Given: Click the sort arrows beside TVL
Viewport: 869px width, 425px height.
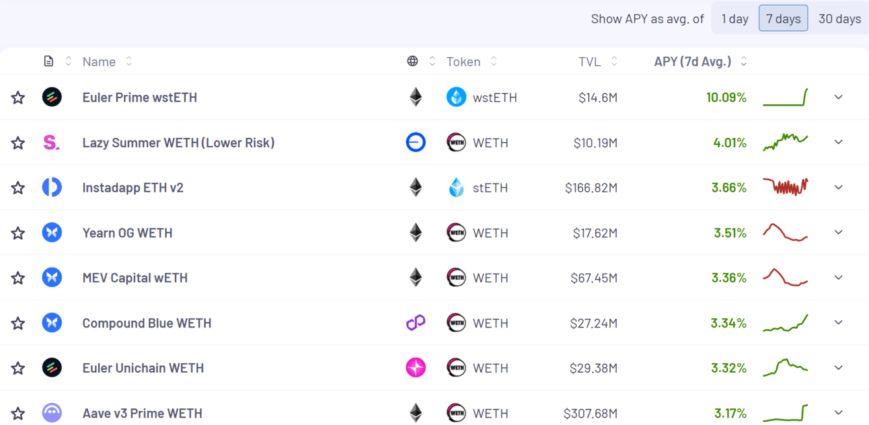Looking at the screenshot, I should (614, 61).
